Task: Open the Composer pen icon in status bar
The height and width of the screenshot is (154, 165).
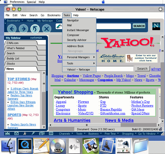Action: [33, 133]
